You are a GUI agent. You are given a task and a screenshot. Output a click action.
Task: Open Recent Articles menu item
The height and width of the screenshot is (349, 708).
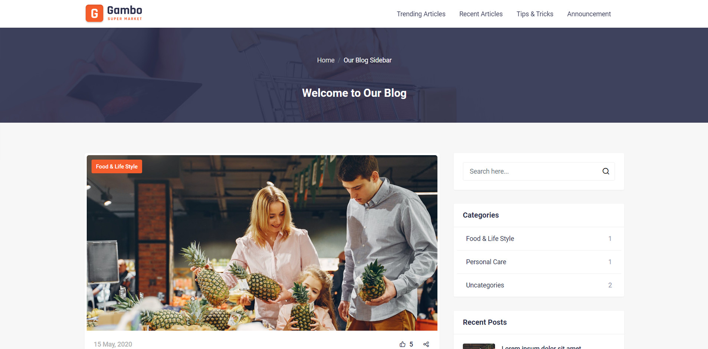point(481,14)
